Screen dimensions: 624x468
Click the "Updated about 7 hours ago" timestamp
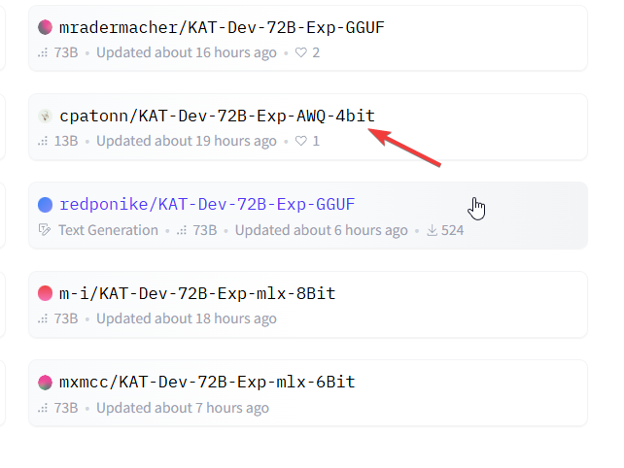pos(183,408)
